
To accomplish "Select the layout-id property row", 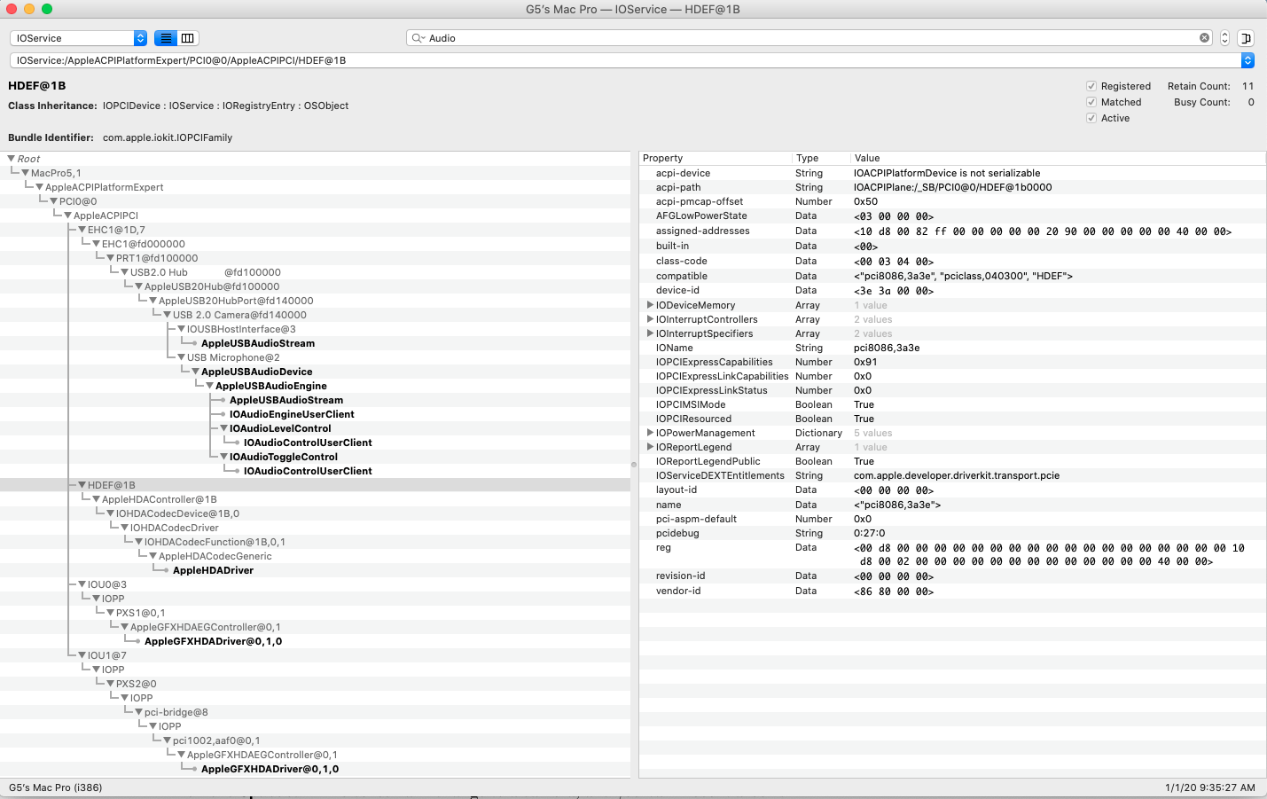I will click(952, 490).
